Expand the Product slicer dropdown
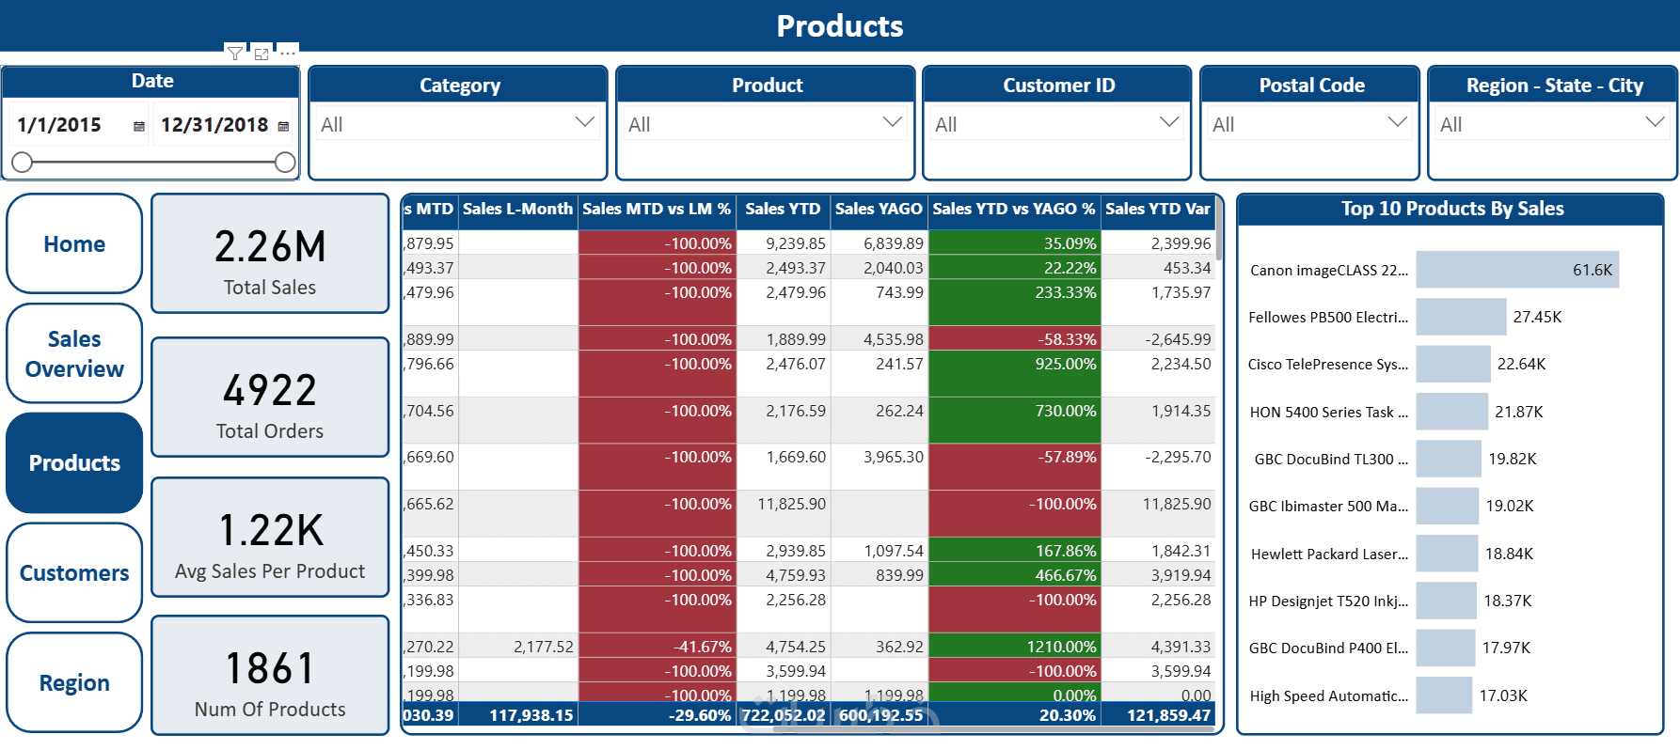This screenshot has width=1680, height=750. pos(892,123)
